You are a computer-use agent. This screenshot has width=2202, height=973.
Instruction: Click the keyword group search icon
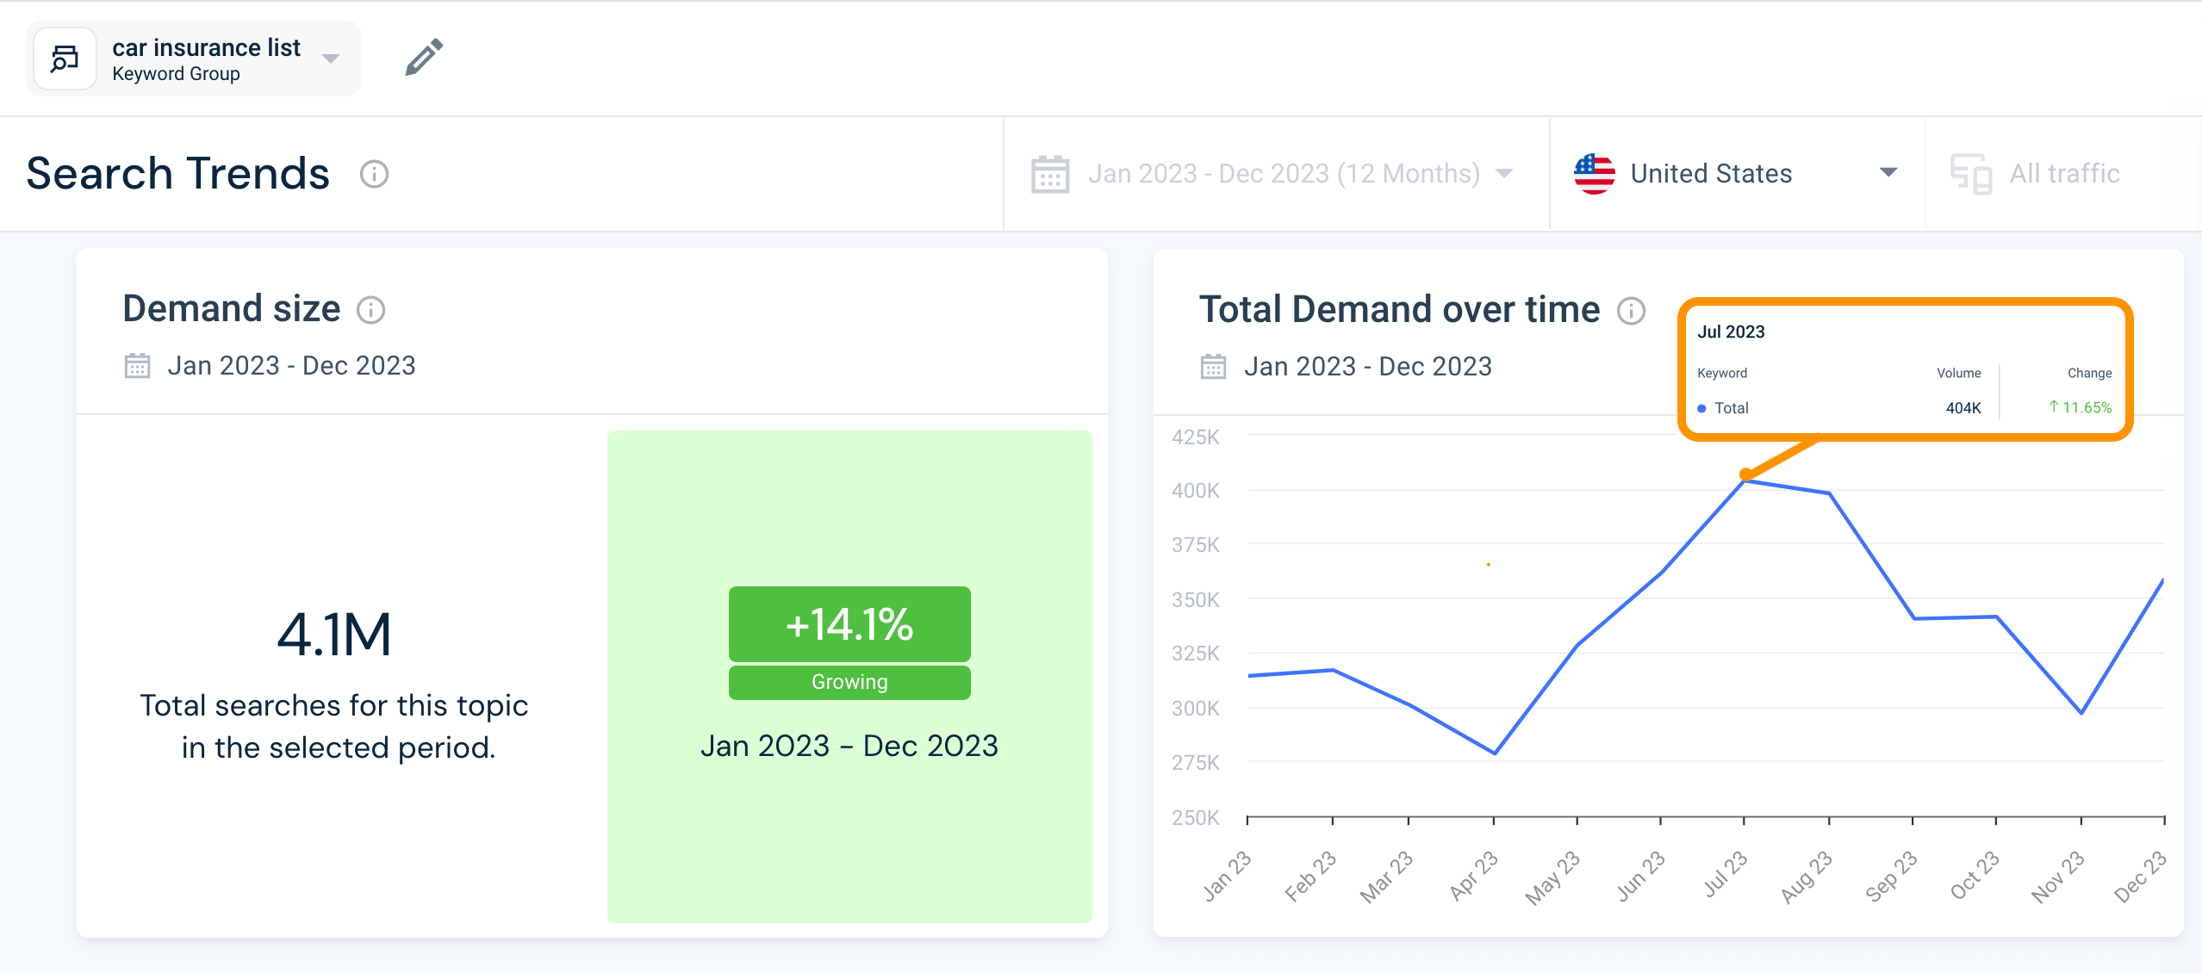65,58
